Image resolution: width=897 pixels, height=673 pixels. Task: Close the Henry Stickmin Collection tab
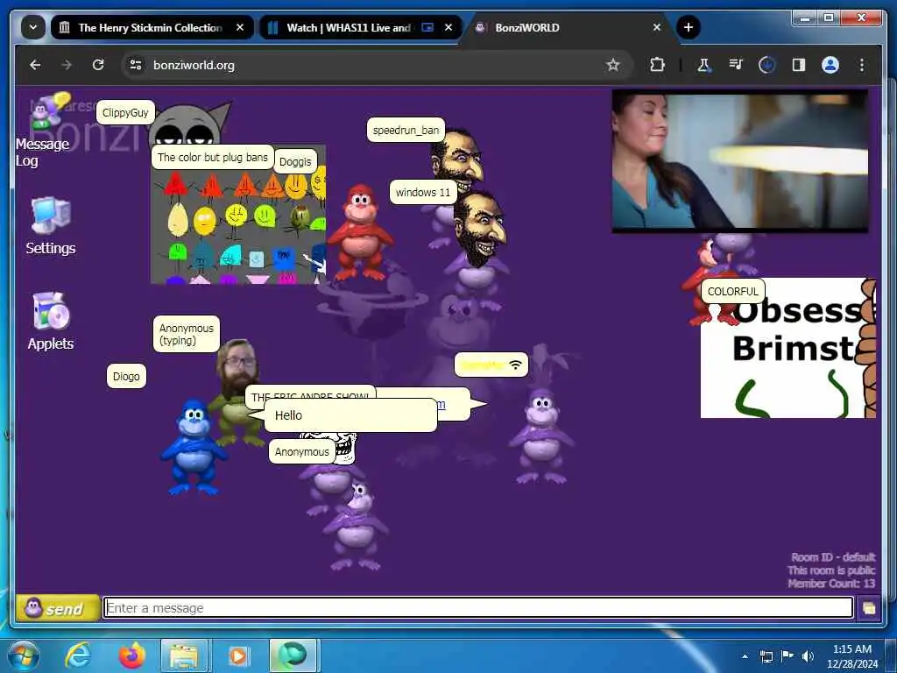(x=240, y=27)
